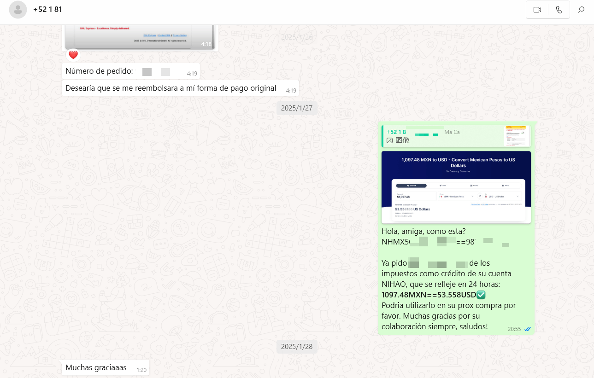This screenshot has height=378, width=594.
Task: Select the 'Hola, amiga, como esta?' text
Action: (x=424, y=231)
